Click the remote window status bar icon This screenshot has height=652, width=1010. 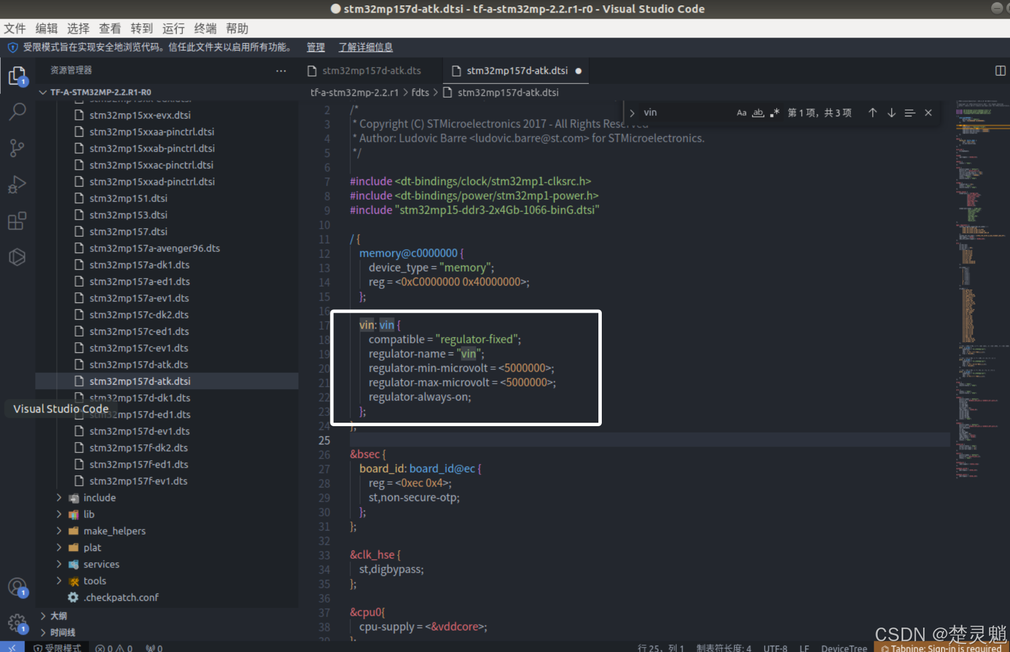(x=12, y=647)
